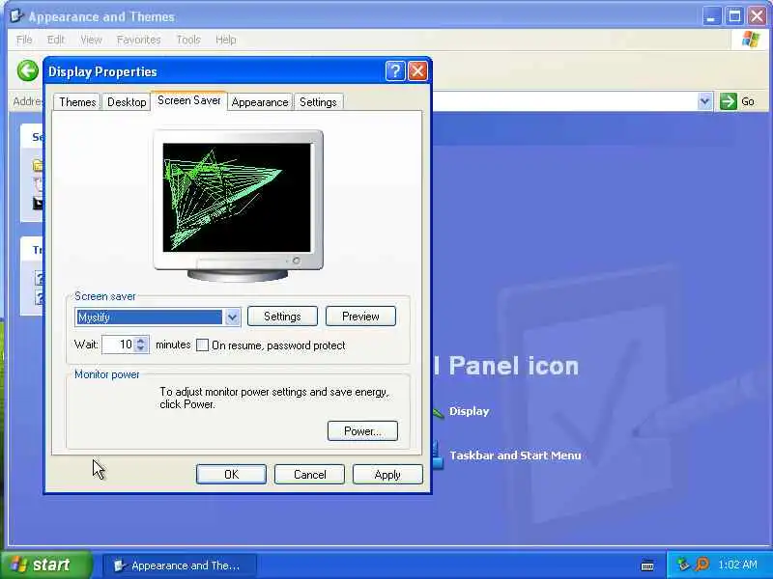The image size is (773, 579).
Task: Open the Tools menu
Action: click(188, 40)
